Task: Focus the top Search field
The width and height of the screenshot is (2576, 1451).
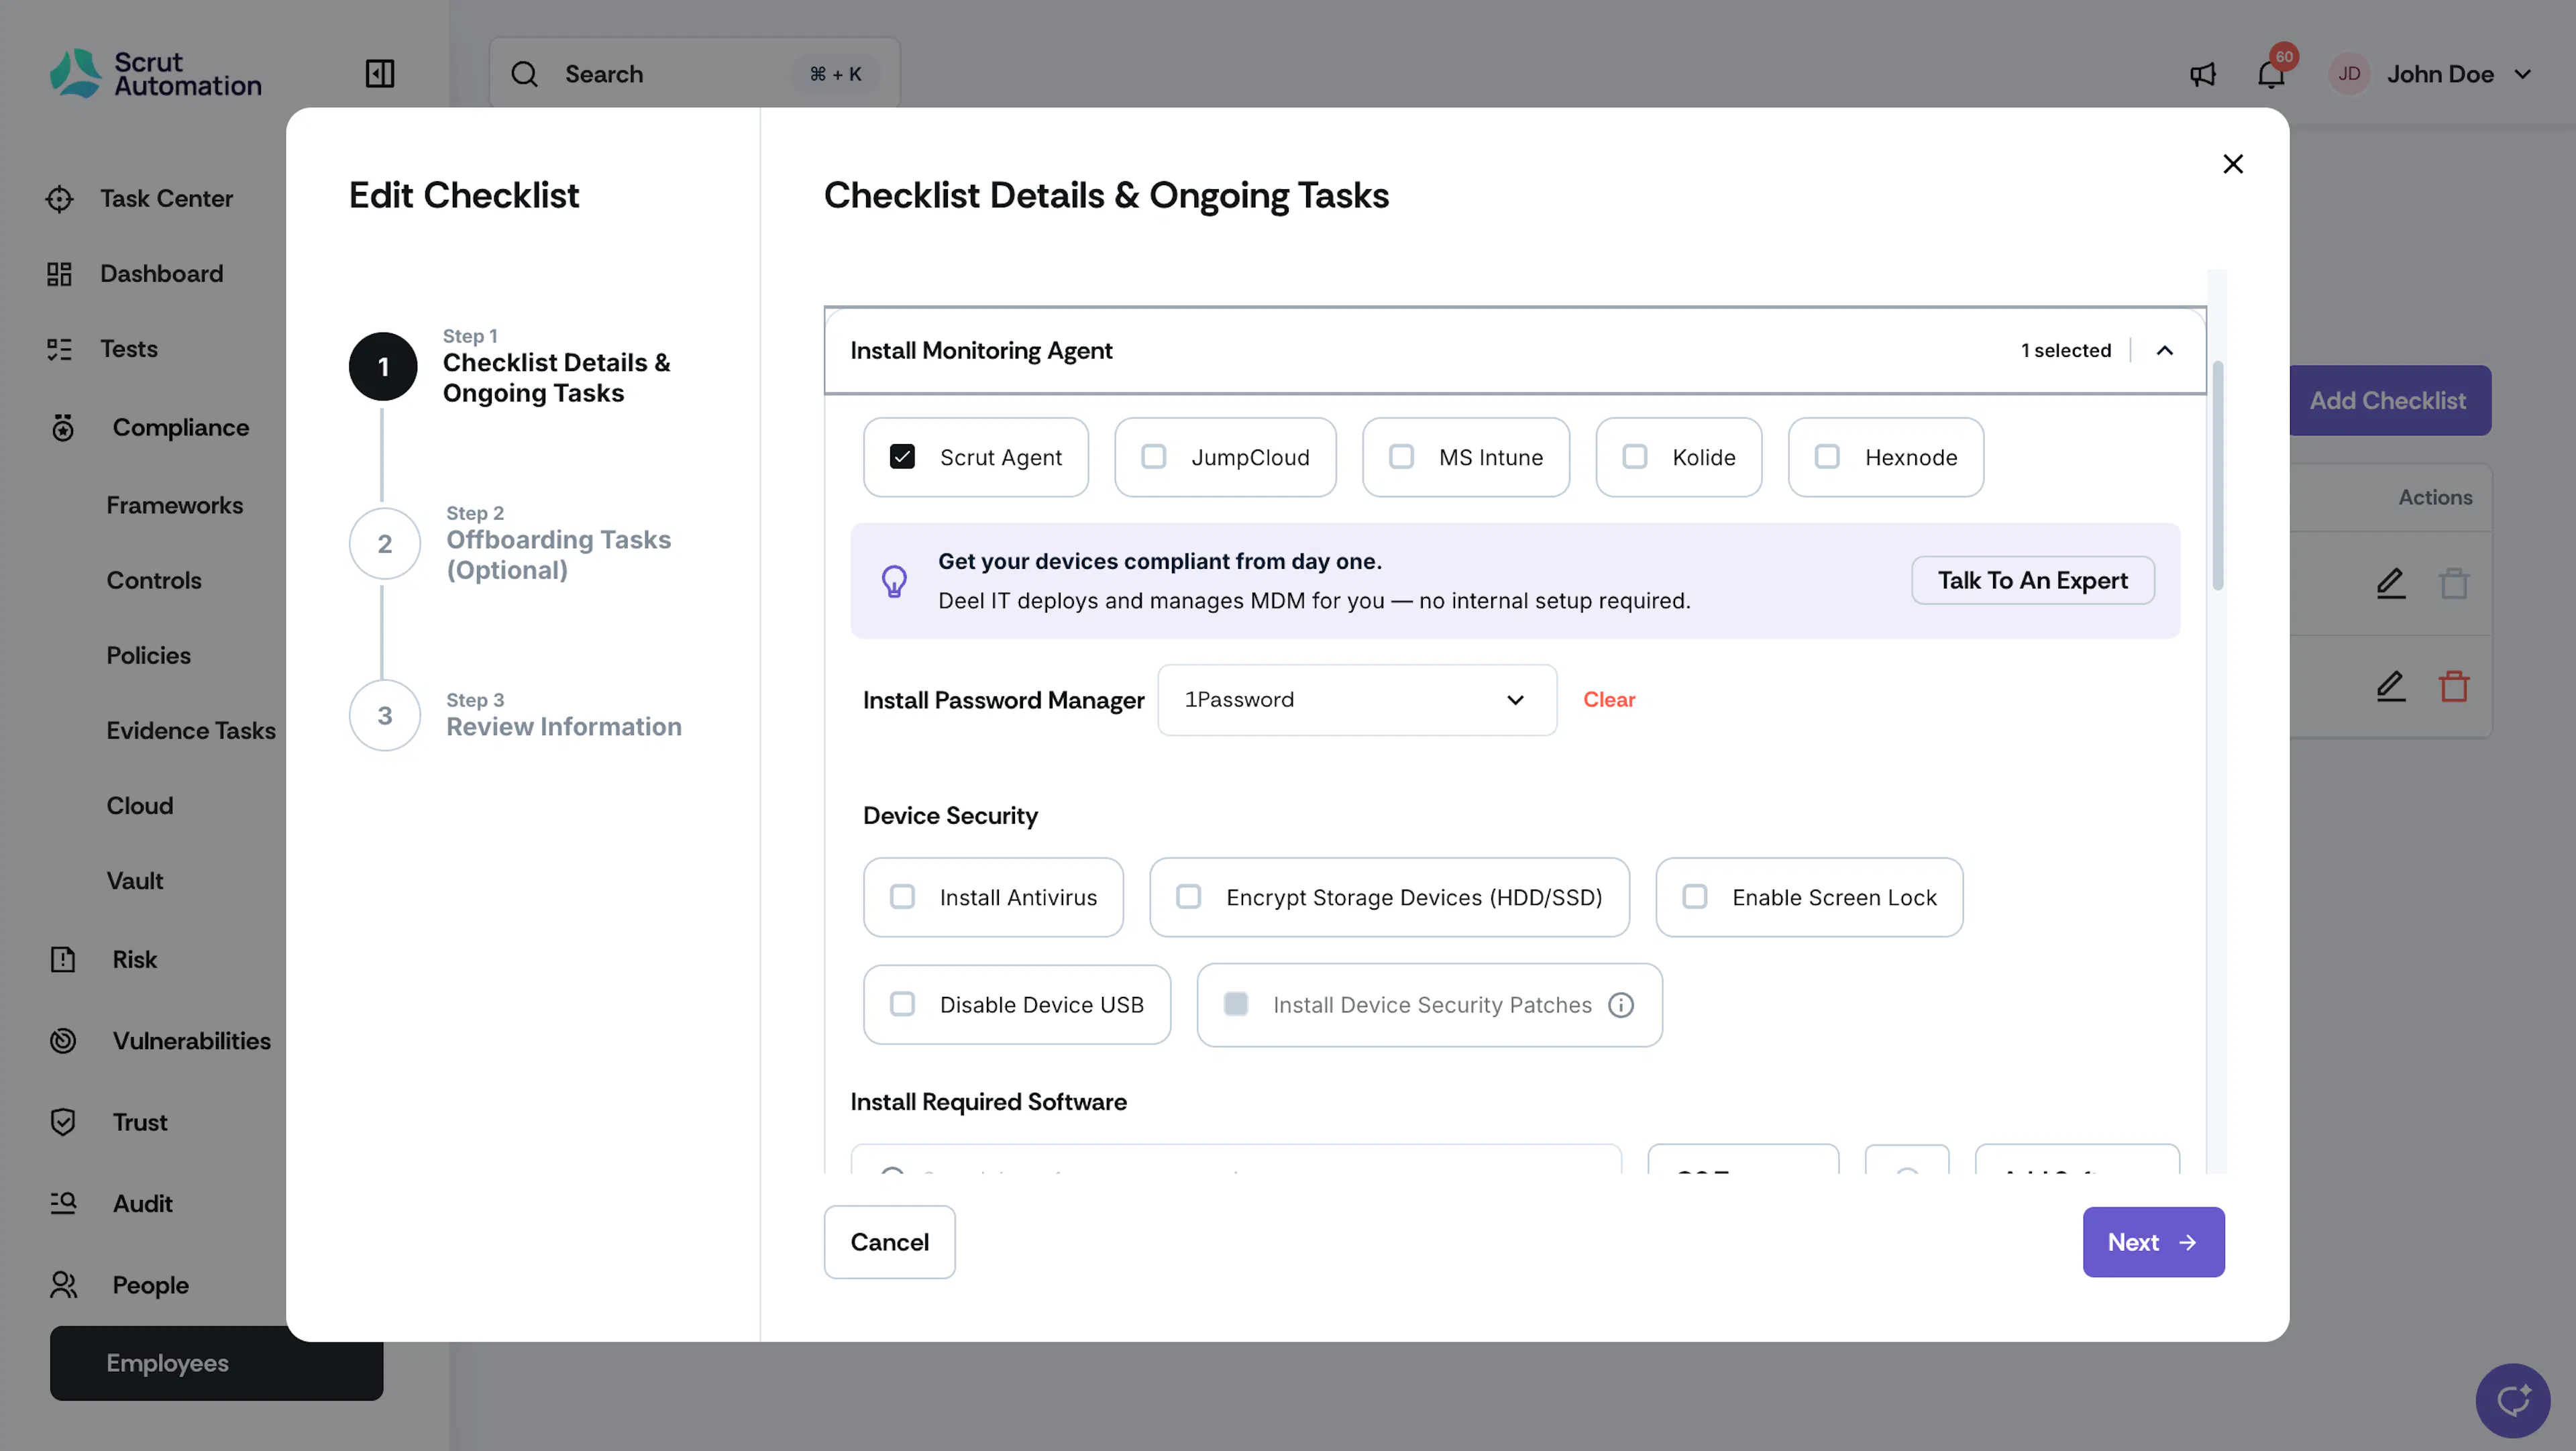Action: (x=694, y=74)
